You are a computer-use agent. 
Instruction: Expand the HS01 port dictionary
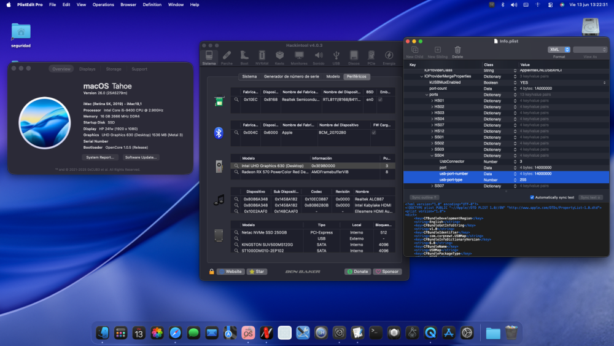(x=432, y=101)
